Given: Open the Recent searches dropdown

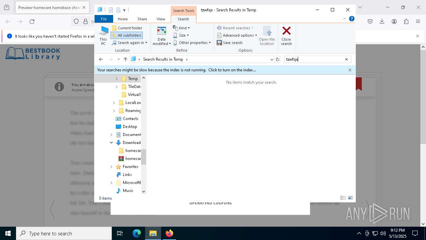Looking at the screenshot, I should [x=235, y=28].
